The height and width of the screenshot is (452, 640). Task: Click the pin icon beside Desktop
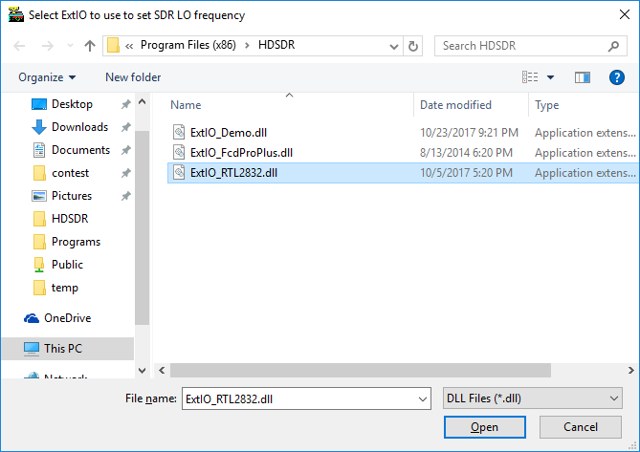click(125, 104)
